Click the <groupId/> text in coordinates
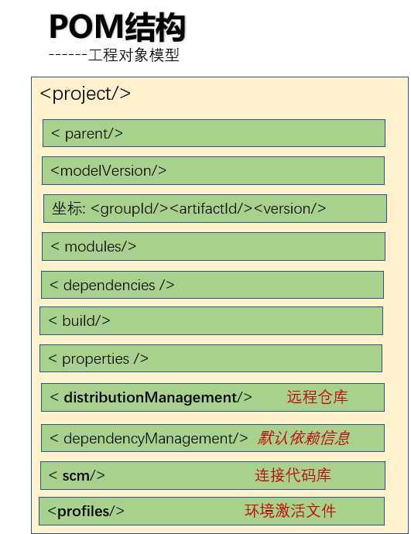Viewport: 411px width, 534px height. (x=130, y=209)
